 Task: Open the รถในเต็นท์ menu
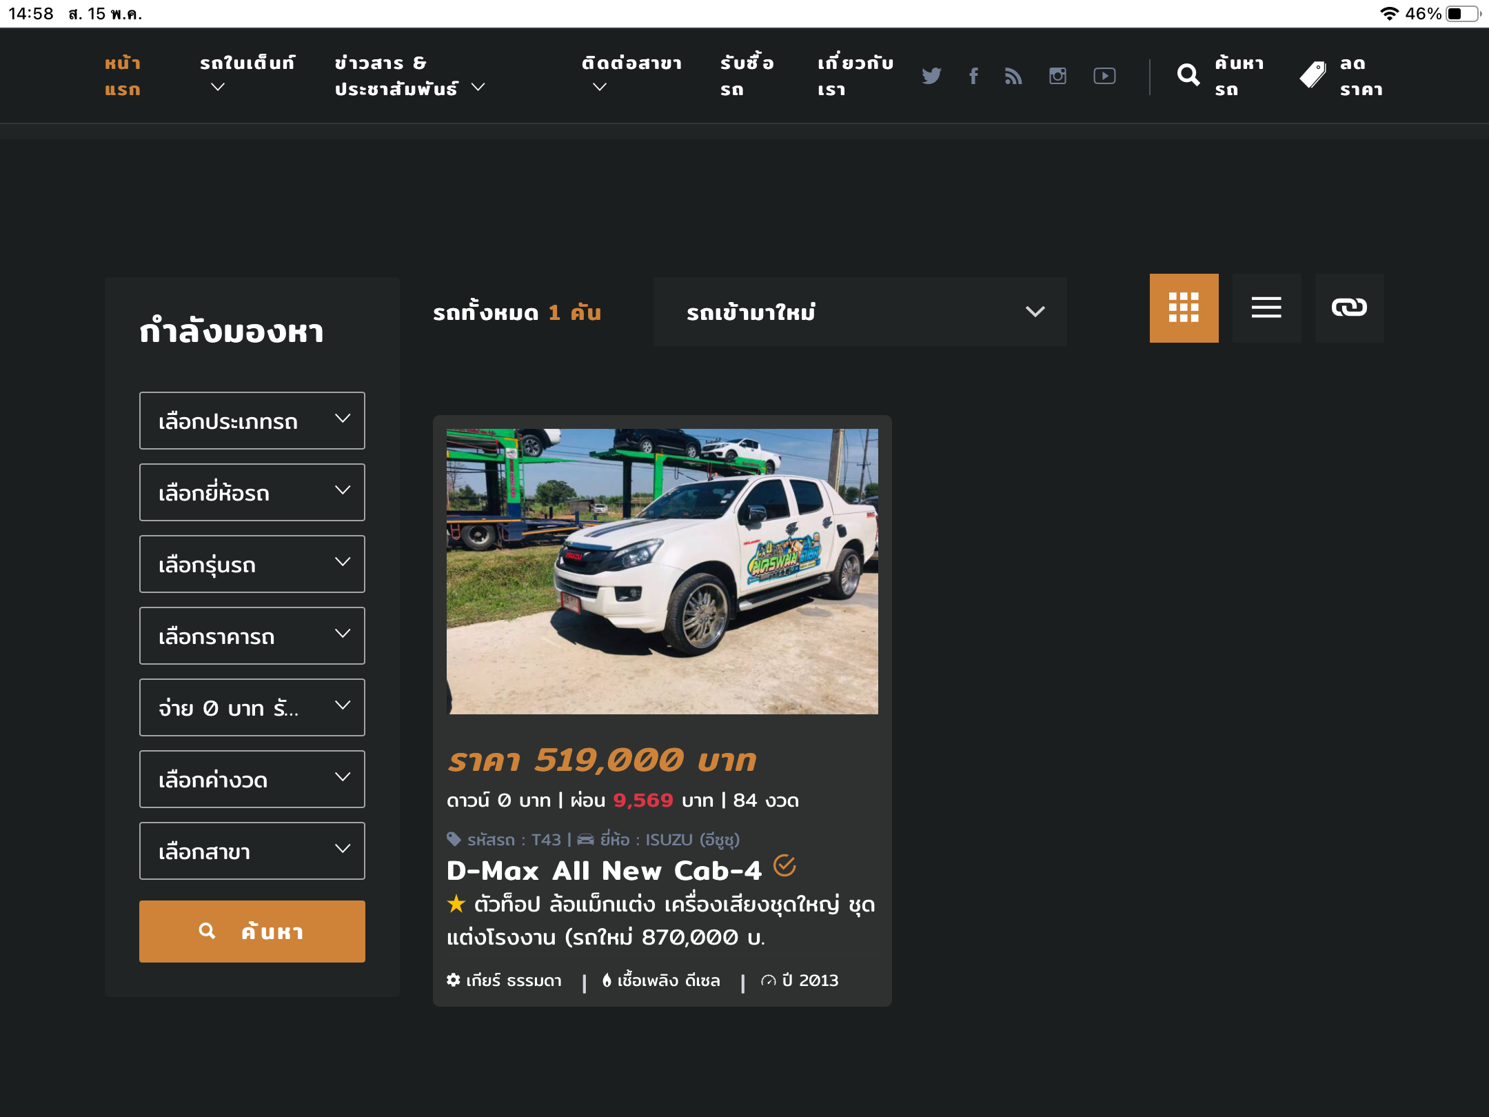pyautogui.click(x=247, y=74)
